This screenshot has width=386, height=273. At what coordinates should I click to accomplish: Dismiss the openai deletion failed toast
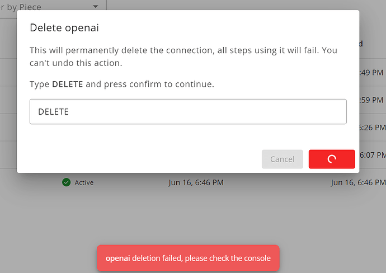tap(188, 258)
